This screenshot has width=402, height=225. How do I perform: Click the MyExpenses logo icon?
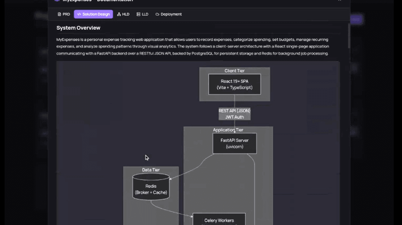click(57, 1)
